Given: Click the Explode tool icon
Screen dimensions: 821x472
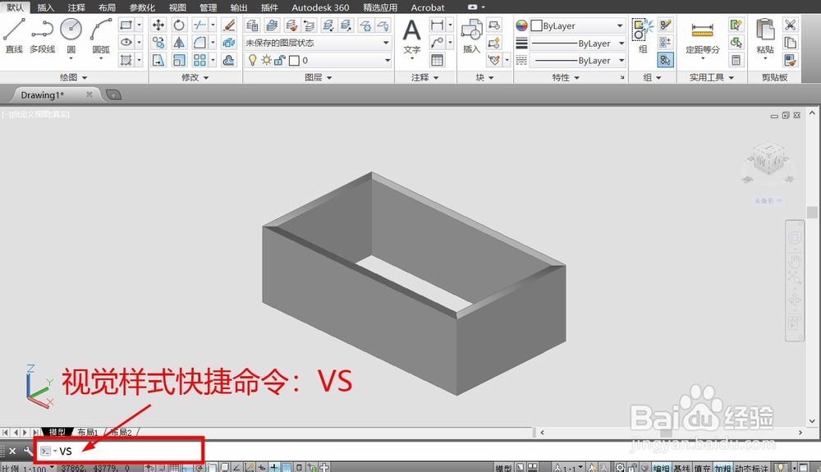Looking at the screenshot, I should click(228, 43).
